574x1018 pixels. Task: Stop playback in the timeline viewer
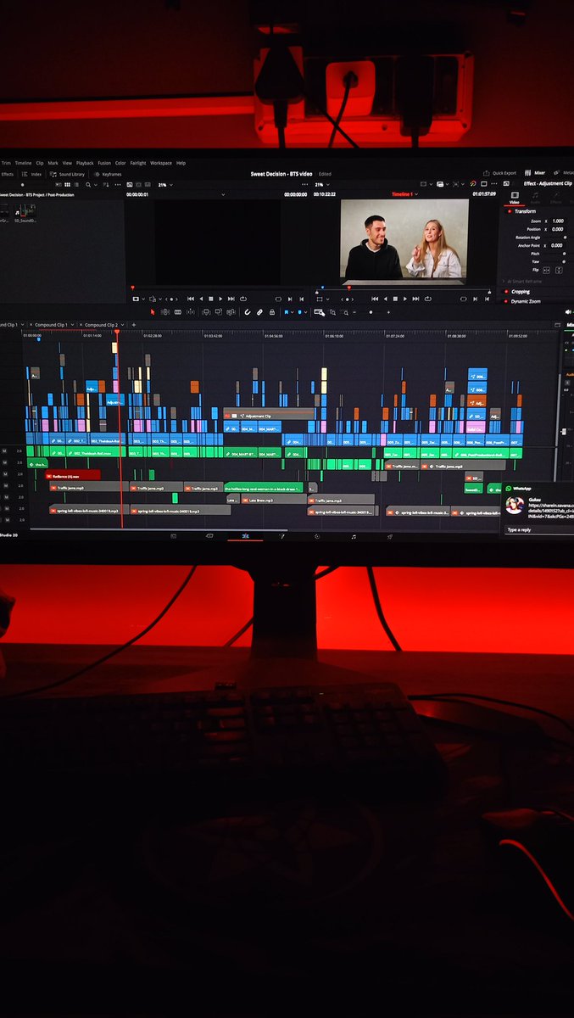(395, 299)
